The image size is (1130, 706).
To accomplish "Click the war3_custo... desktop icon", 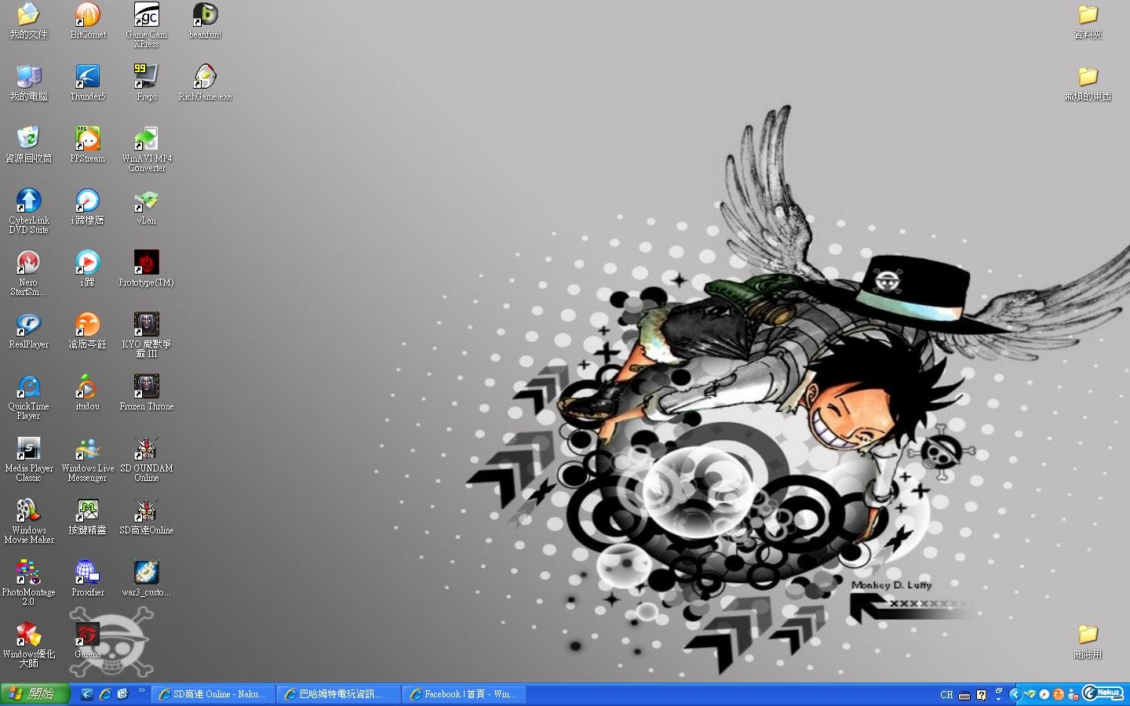I will [x=147, y=579].
